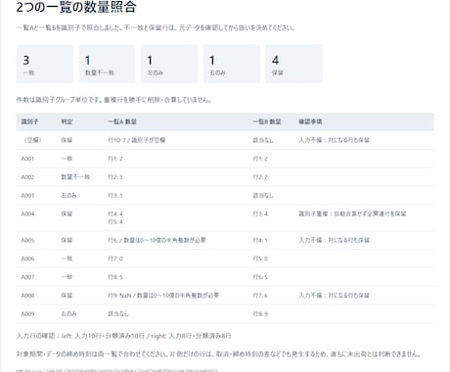The width and height of the screenshot is (450, 372).
Task: Click 該当なし in the A003 row
Action: point(263,196)
